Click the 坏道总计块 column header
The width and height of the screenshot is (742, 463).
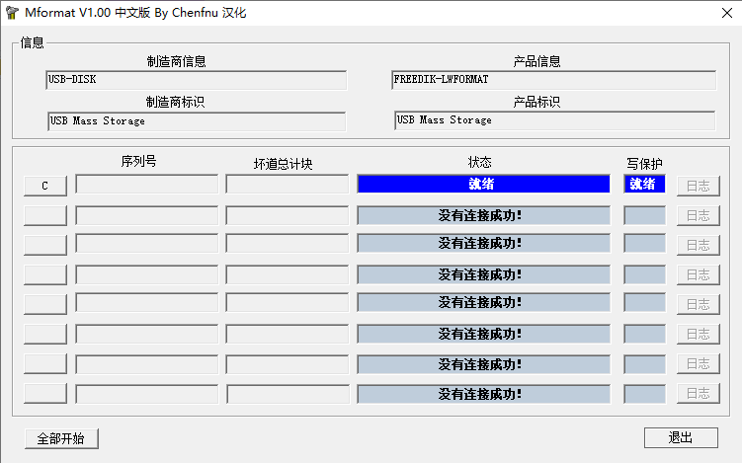(x=283, y=164)
